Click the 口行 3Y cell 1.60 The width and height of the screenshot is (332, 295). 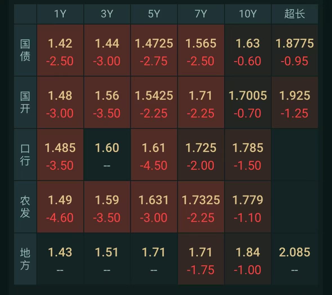click(x=107, y=155)
